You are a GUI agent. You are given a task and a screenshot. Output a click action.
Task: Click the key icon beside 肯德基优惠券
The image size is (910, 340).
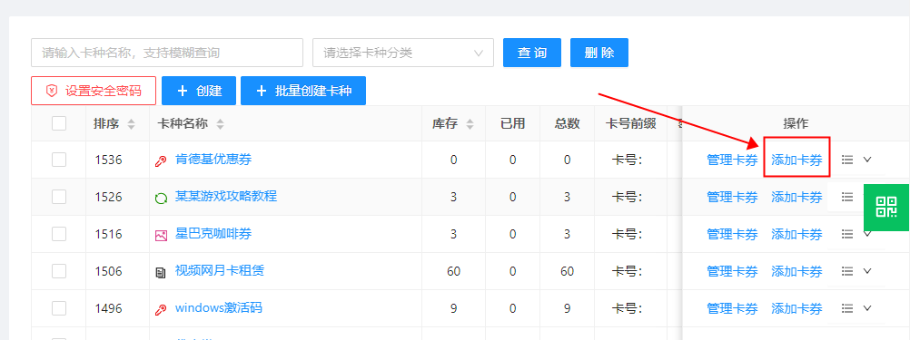tap(161, 161)
